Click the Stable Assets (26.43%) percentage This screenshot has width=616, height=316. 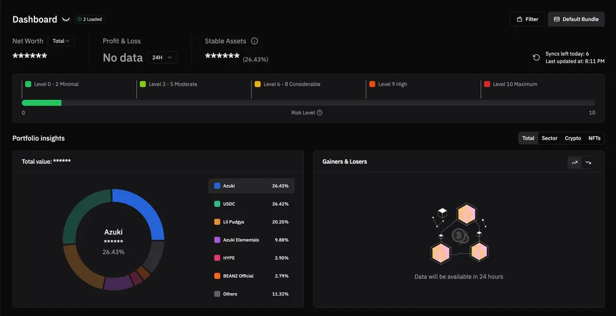tap(255, 60)
